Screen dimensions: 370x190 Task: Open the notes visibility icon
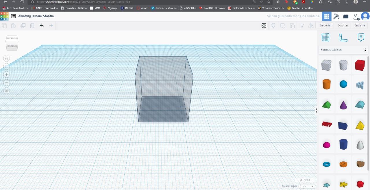[x=264, y=26]
